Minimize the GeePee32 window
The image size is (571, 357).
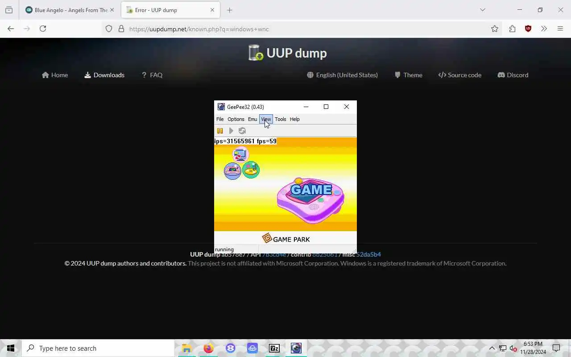point(306,107)
